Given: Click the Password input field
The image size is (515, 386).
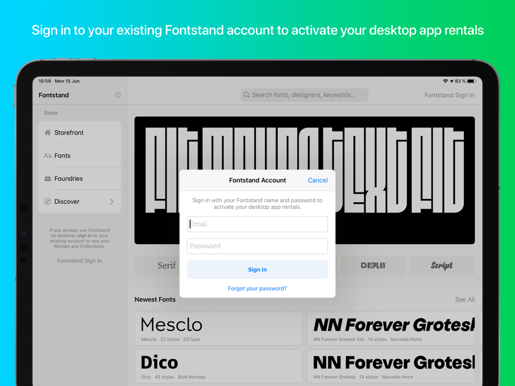Looking at the screenshot, I should pyautogui.click(x=257, y=246).
